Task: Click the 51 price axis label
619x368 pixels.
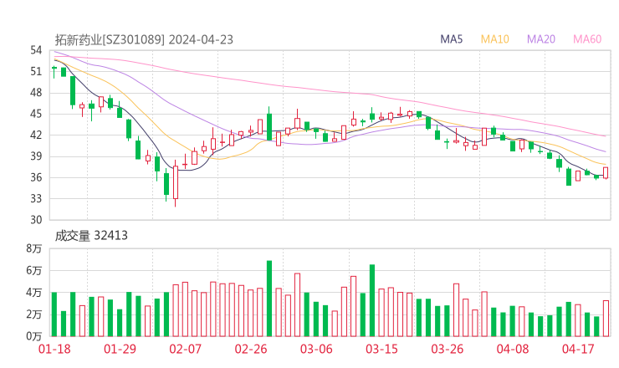Action: (36, 71)
